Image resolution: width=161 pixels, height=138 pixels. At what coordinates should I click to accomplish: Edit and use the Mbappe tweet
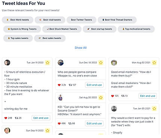pyautogui.click(x=94, y=85)
